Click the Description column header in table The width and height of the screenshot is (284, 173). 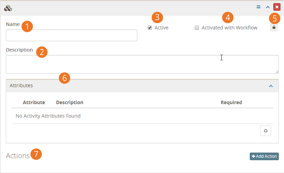click(x=70, y=102)
